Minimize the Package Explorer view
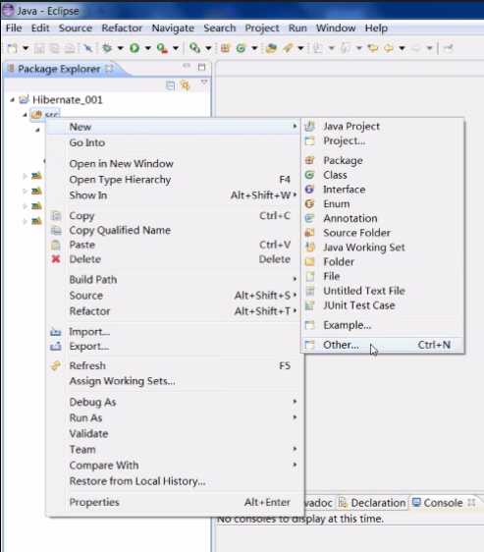484x552 pixels. [x=187, y=66]
